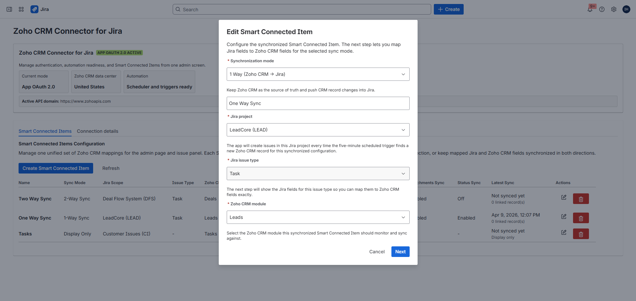Delete the Tasks item

581,234
